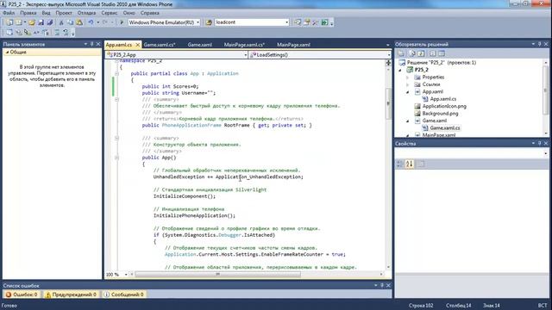
Task: Click the Find in Files icon beside loadcont
Action: pyautogui.click(x=209, y=22)
